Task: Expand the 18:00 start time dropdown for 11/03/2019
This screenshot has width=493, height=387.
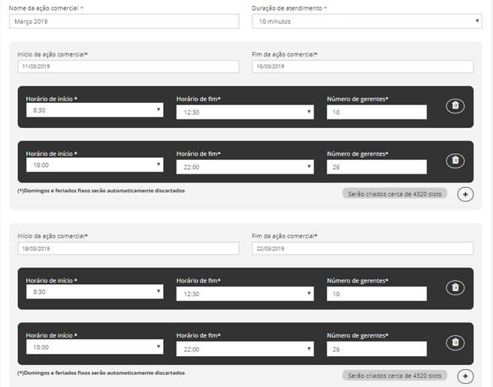Action: coord(94,166)
